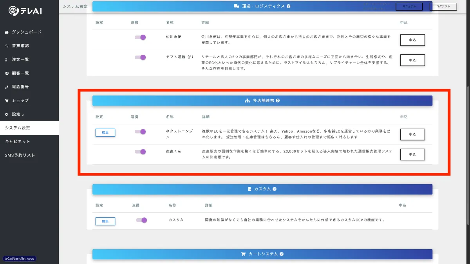470x264 pixels.
Task: Click 申込 button for ヤマト運輸（β）
Action: click(x=412, y=60)
